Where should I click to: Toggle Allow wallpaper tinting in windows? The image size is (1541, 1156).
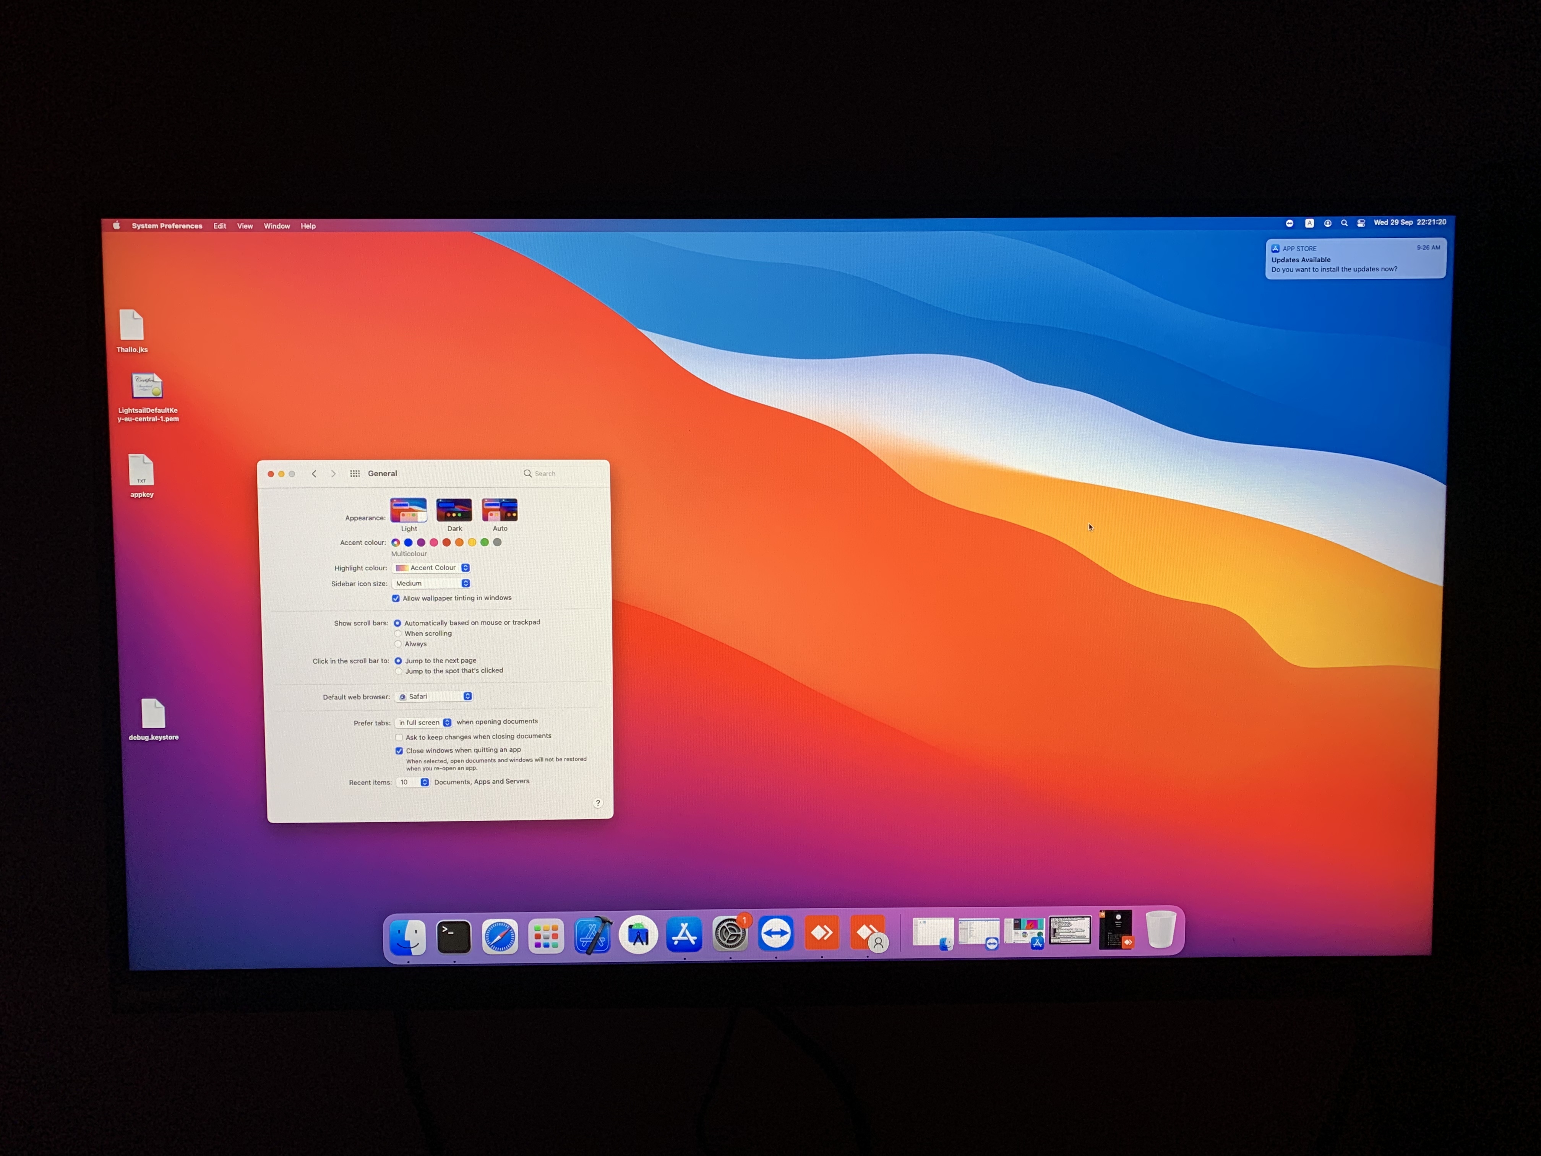(x=396, y=598)
